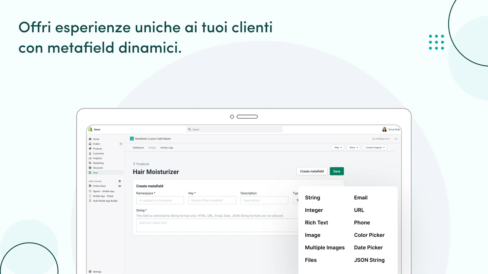Click the Mobile App - Plobal icon
Image resolution: width=488 pixels, height=274 pixels.
click(x=90, y=196)
